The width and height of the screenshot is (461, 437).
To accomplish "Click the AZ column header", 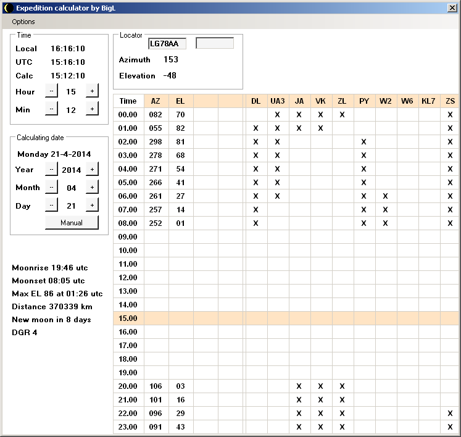I will [156, 101].
